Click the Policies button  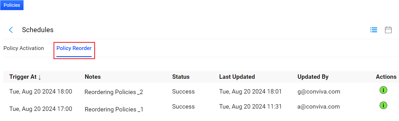point(12,5)
